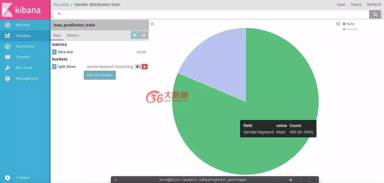This screenshot has width=384, height=183.
Task: Open the Dashboard gauge icon
Action: 7,46
